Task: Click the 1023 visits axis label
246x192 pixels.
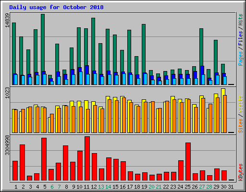Action: click(x=7, y=93)
